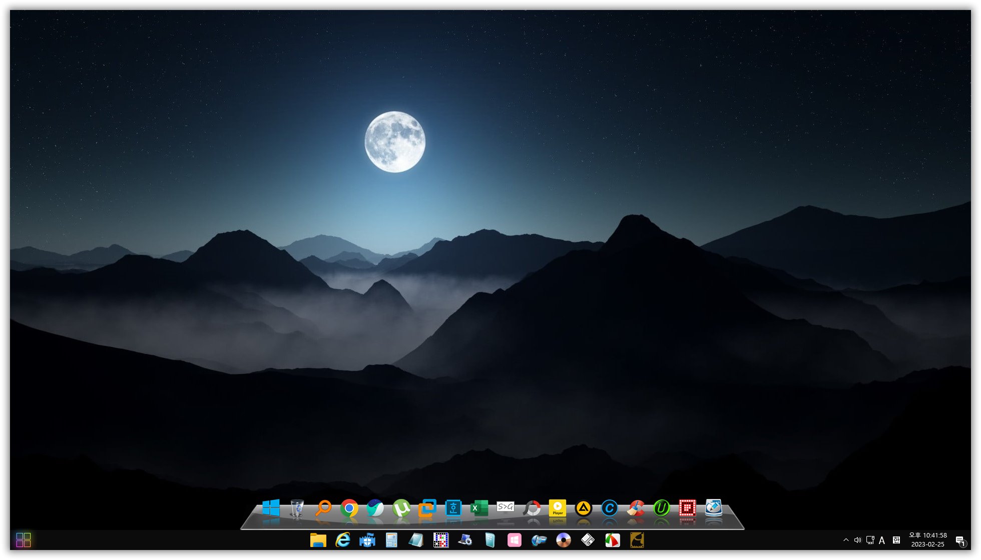Launch AIMP music player from the dock
Image resolution: width=981 pixels, height=560 pixels.
click(x=584, y=508)
